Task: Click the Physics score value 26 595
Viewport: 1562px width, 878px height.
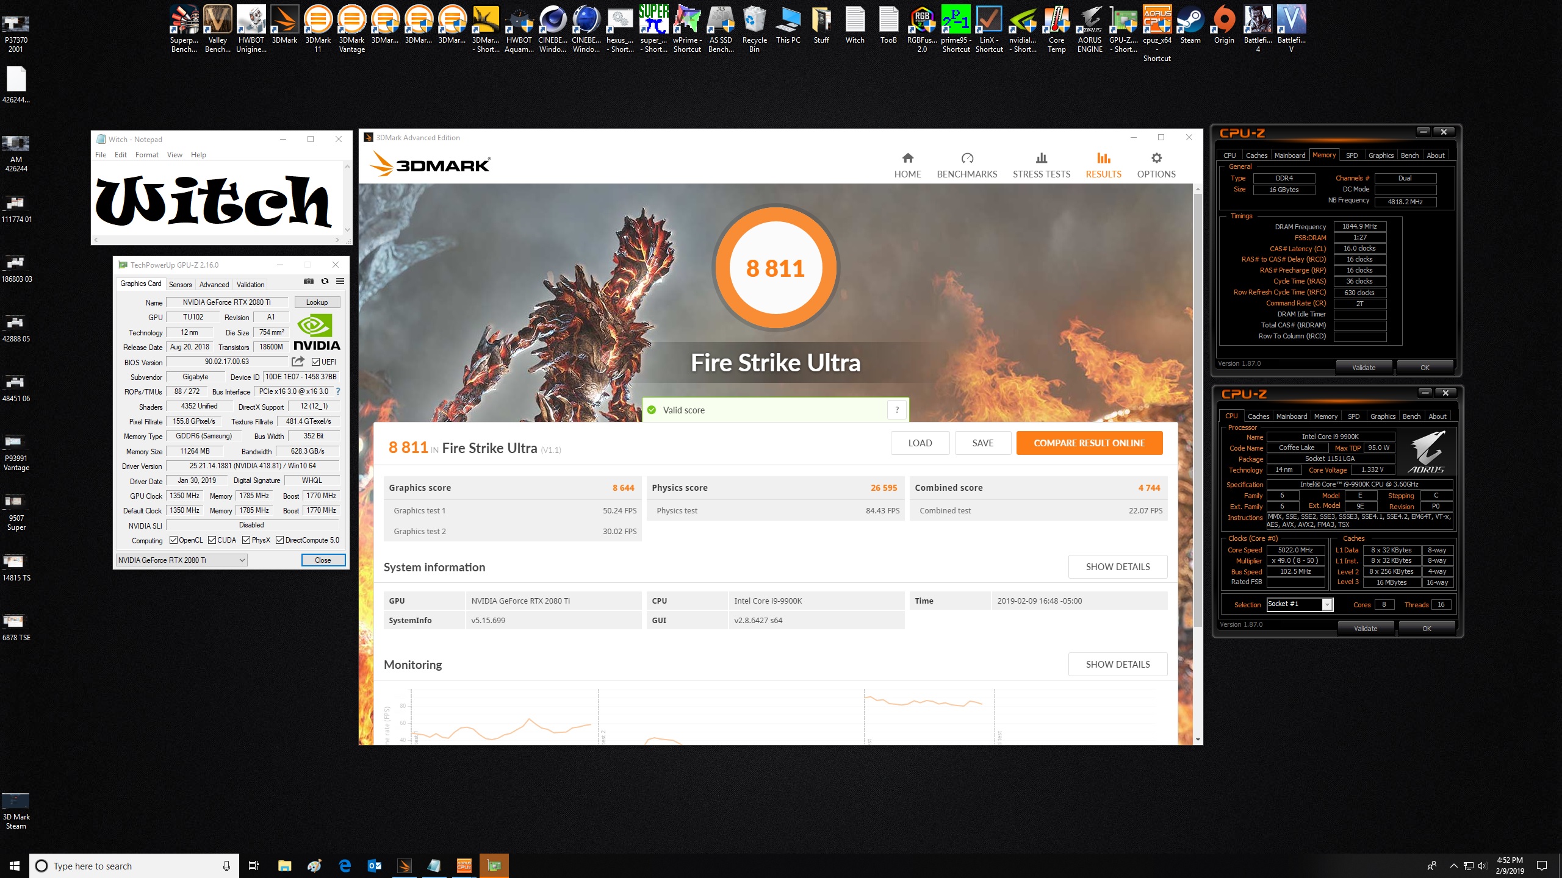Action: pos(884,488)
